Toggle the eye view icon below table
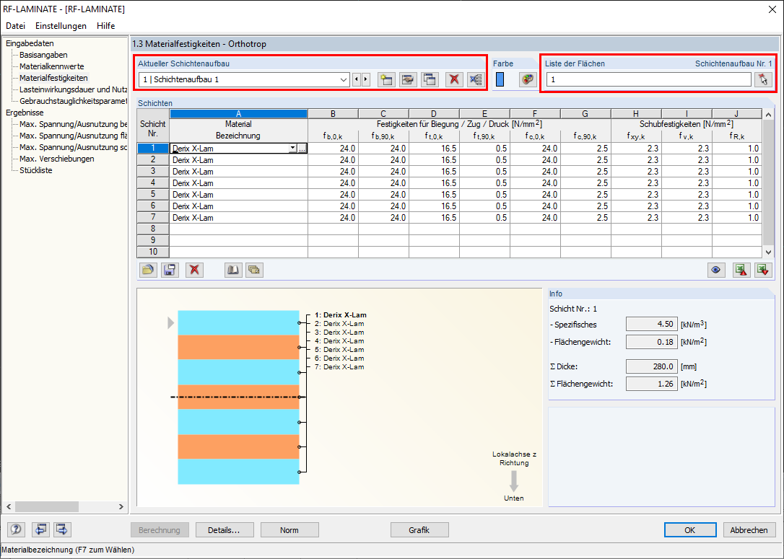This screenshot has width=784, height=559. (716, 270)
